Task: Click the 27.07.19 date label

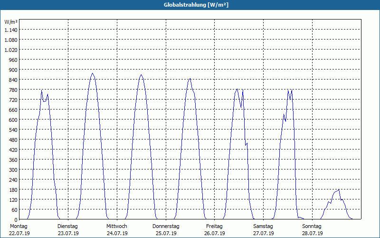Action: coord(264,233)
